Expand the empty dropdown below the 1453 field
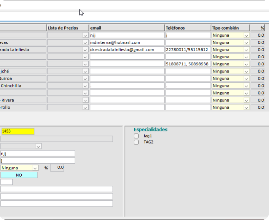 click(39, 146)
